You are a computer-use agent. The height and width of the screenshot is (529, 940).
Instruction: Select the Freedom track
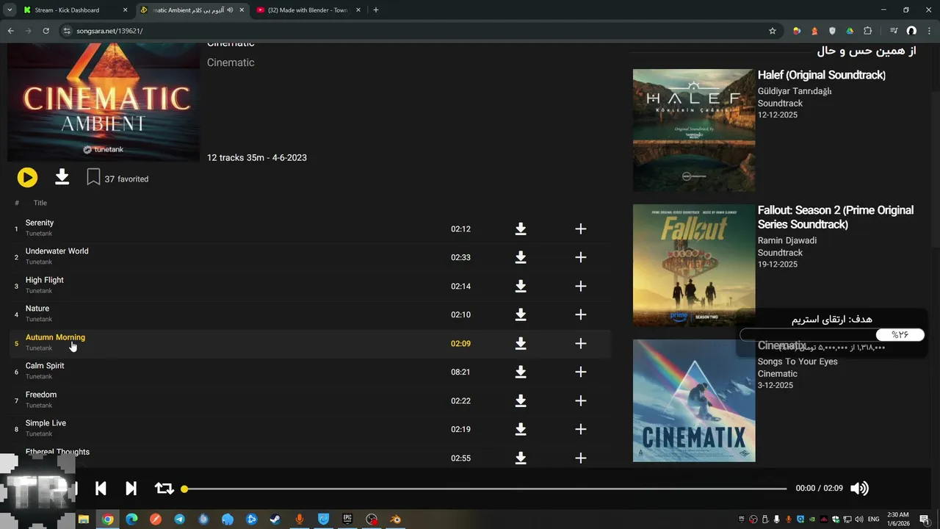41,395
